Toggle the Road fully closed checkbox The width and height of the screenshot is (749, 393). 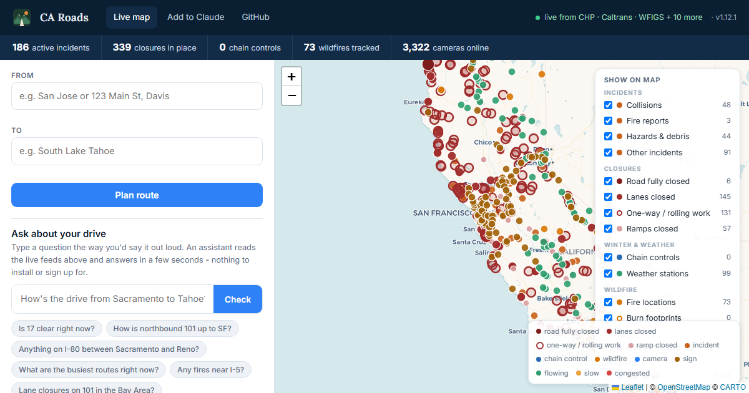pos(609,181)
